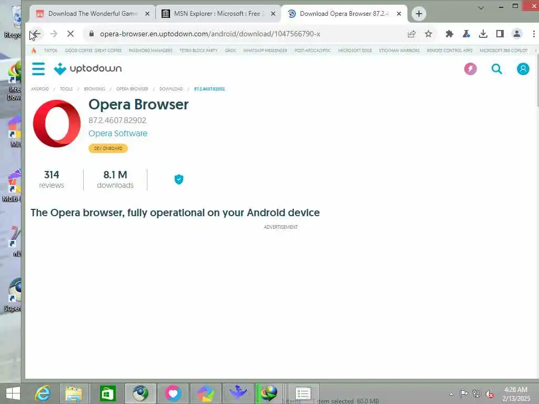The image size is (539, 404).
Task: Open the extensions puzzle icon
Action: pos(450,34)
